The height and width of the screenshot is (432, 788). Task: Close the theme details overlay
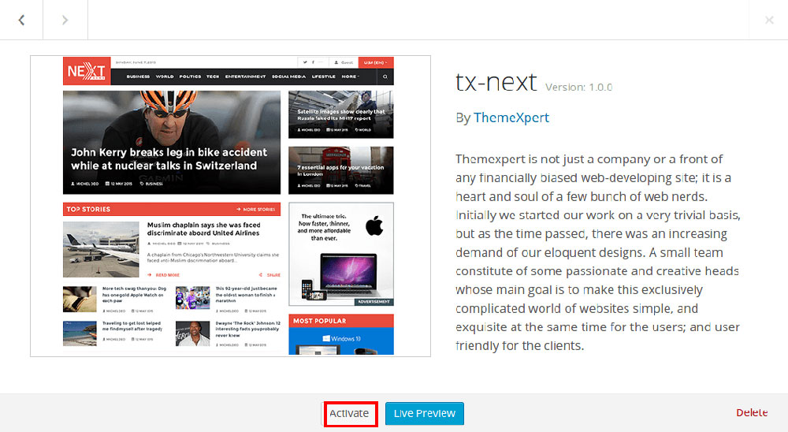coord(769,20)
